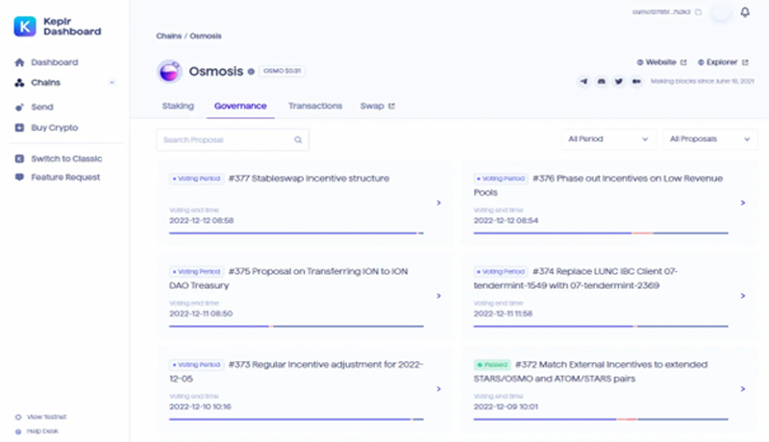Screen dimensions: 769x442
Task: Open Dashboard from the sidebar
Action: (x=55, y=62)
